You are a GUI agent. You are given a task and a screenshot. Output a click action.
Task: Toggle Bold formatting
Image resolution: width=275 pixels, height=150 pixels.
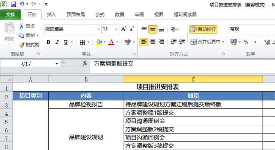(49, 42)
